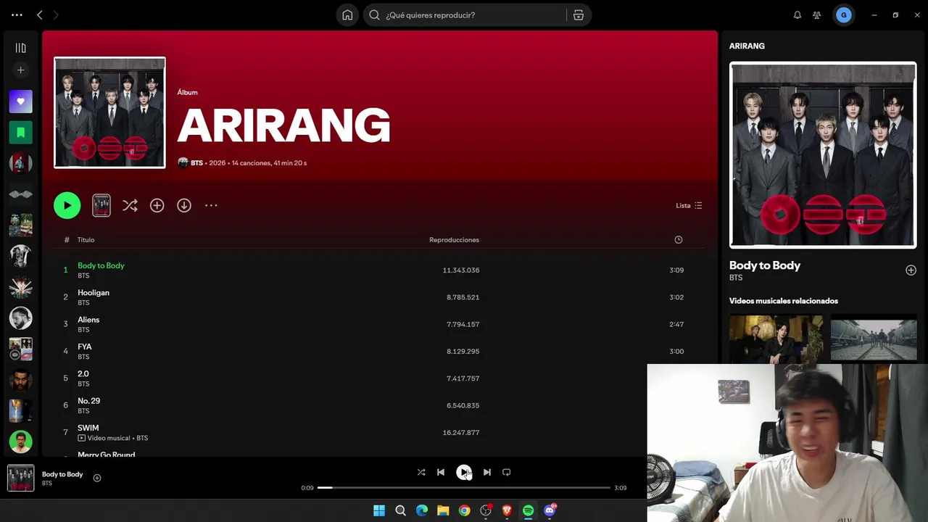Go back with the left arrow
The width and height of the screenshot is (928, 522).
(40, 14)
